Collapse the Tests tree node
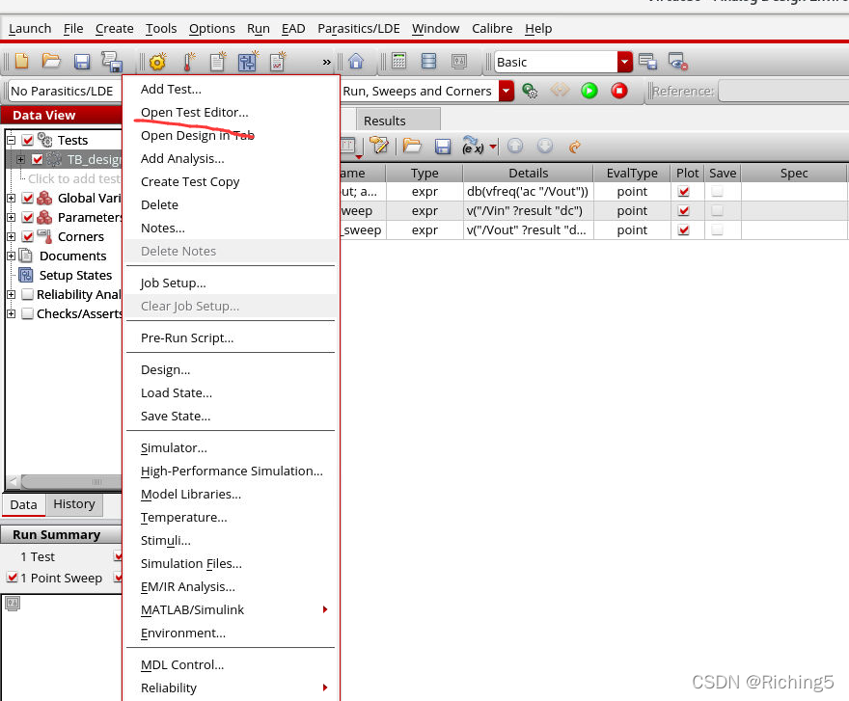849x701 pixels. click(x=11, y=140)
